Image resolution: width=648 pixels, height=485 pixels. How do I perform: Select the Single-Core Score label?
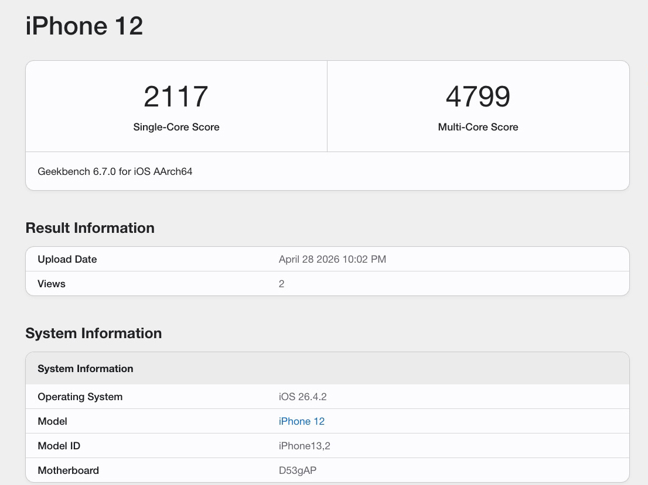pyautogui.click(x=176, y=127)
